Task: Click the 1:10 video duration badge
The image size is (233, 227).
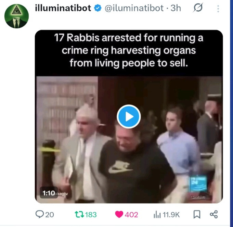Action: click(49, 193)
